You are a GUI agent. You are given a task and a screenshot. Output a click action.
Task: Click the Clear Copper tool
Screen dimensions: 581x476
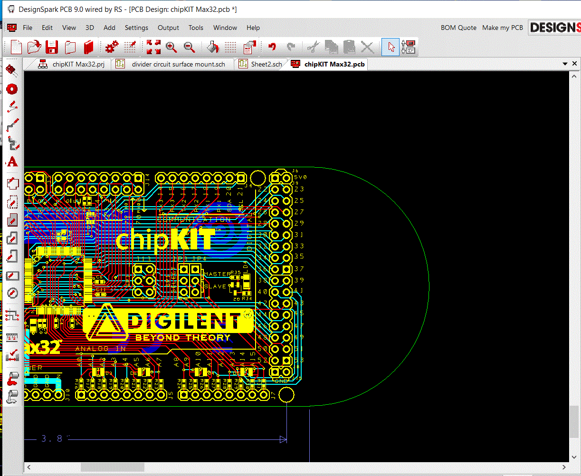point(12,396)
